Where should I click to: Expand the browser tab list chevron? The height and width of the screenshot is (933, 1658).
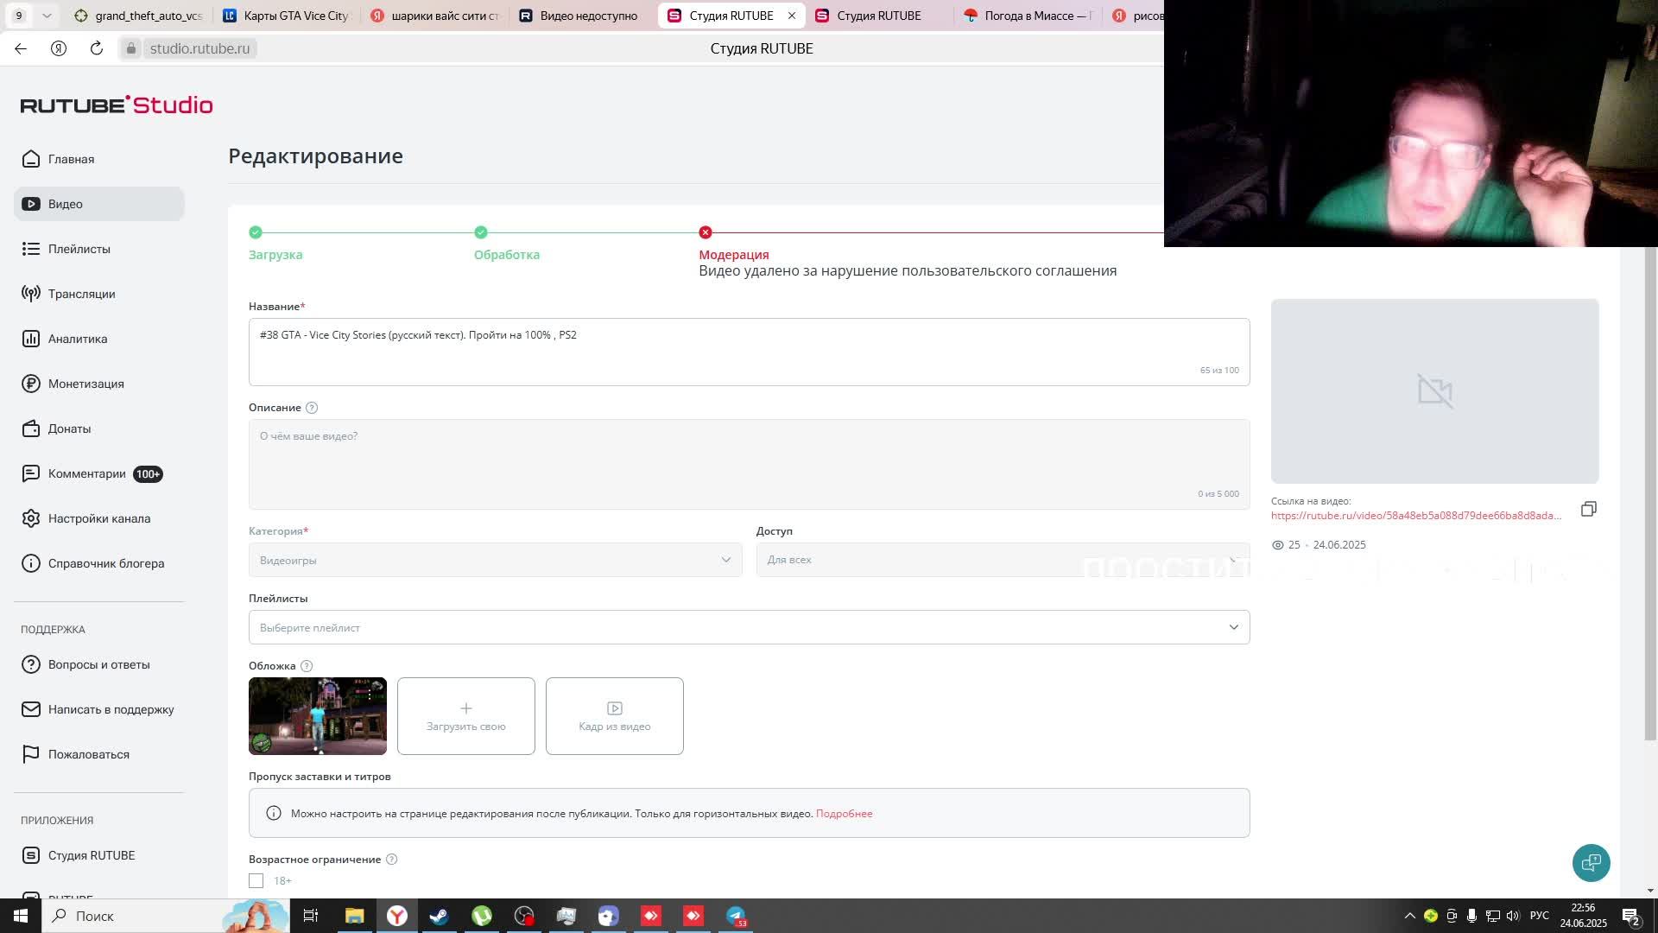47,16
